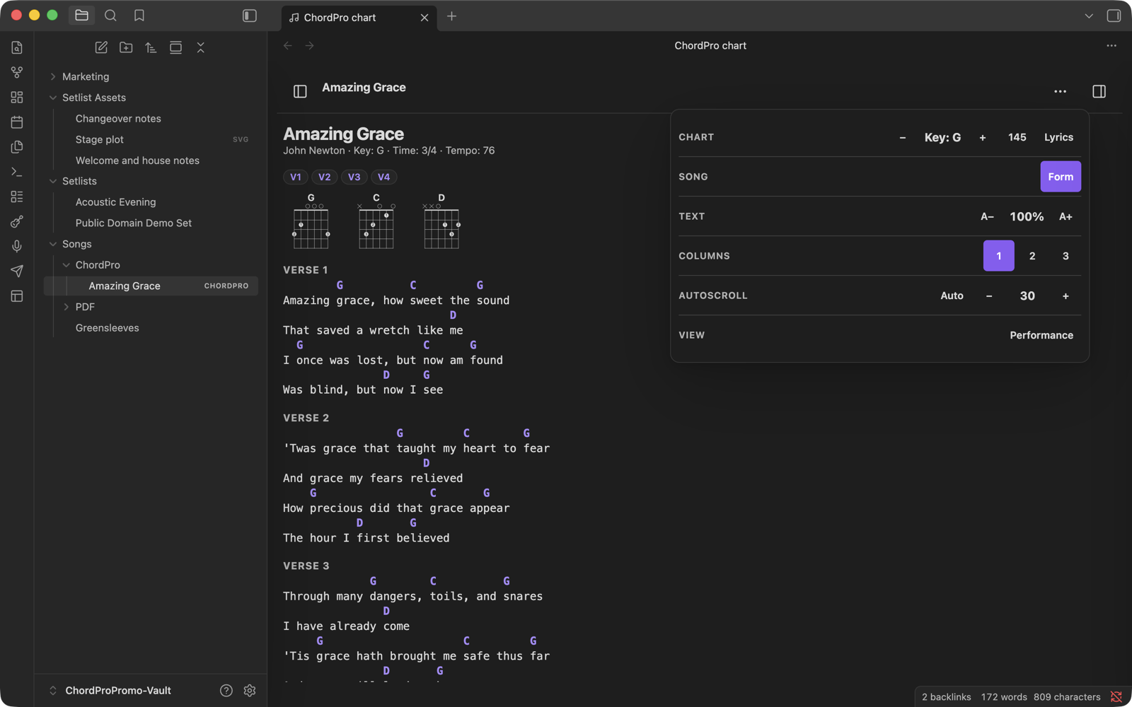1132x707 pixels.
Task: Jump to verse V3
Action: click(x=354, y=177)
